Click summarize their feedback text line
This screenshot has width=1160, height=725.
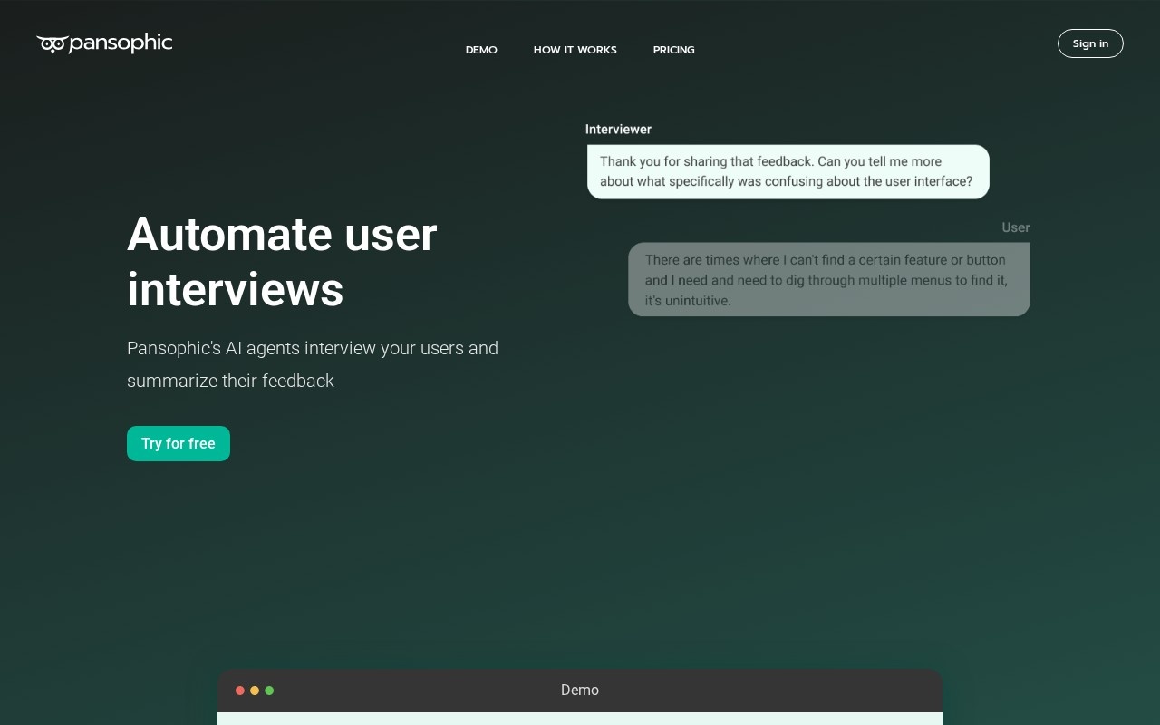coord(231,381)
